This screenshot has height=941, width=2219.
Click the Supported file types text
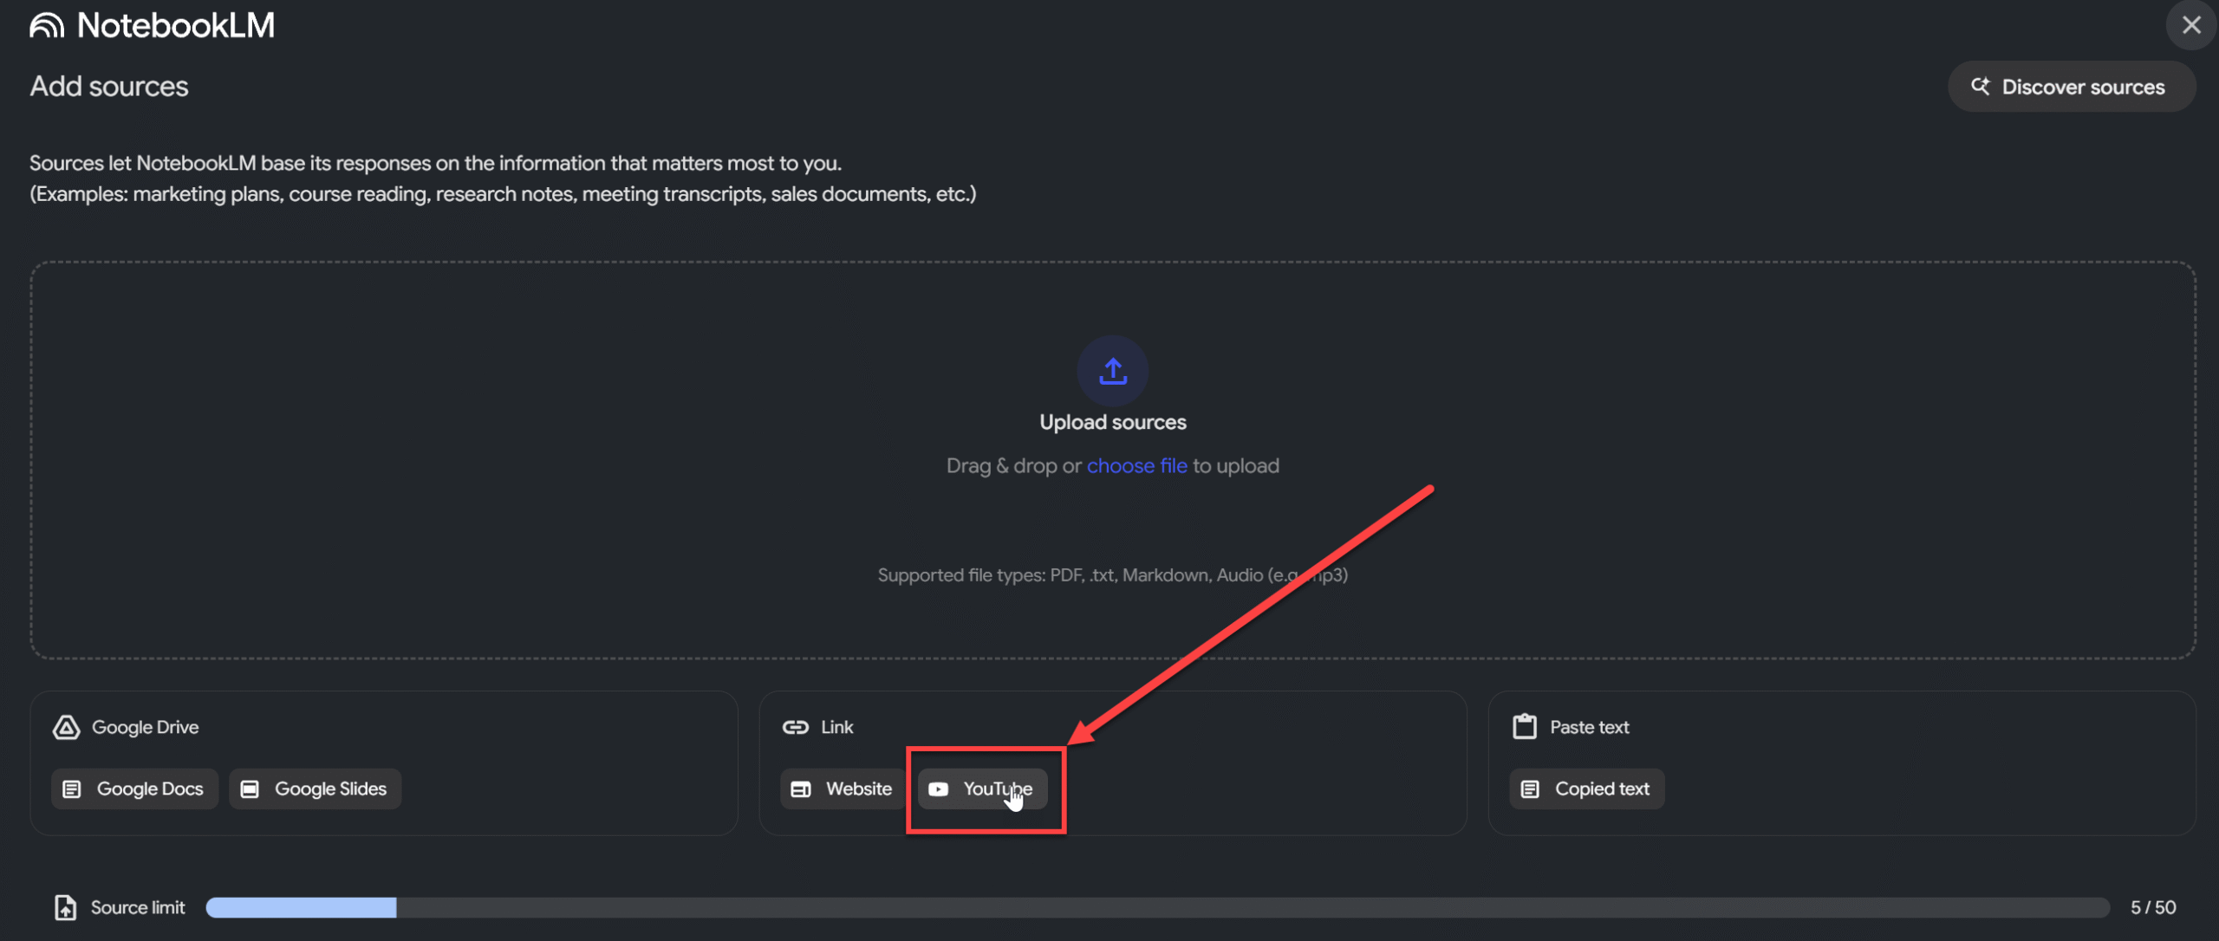1113,574
